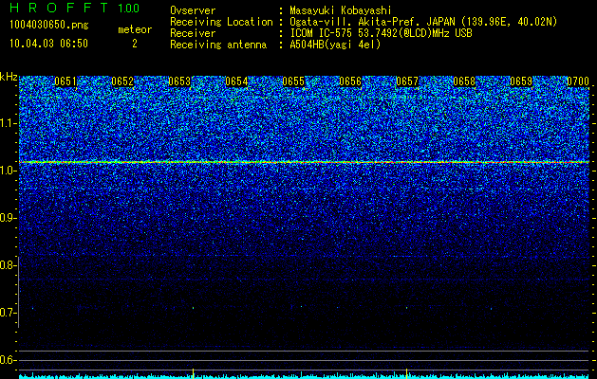Click the 0658 time label

[464, 81]
